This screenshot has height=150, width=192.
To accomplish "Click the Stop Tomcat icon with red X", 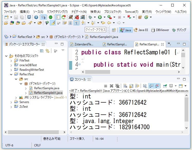I will (x=77, y=17).
